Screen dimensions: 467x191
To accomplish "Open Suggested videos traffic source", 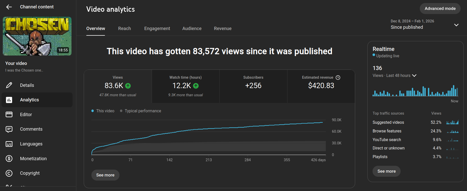I will [x=388, y=122].
